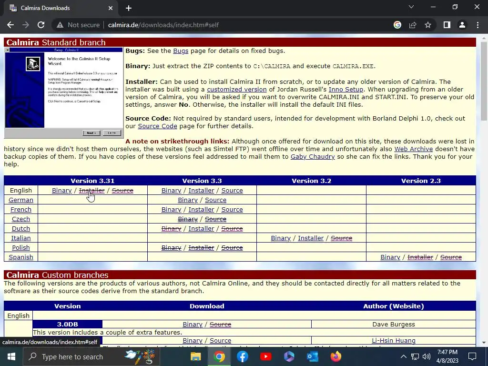Download Version 3.3 German Binary
This screenshot has height=366, width=488.
point(188,200)
